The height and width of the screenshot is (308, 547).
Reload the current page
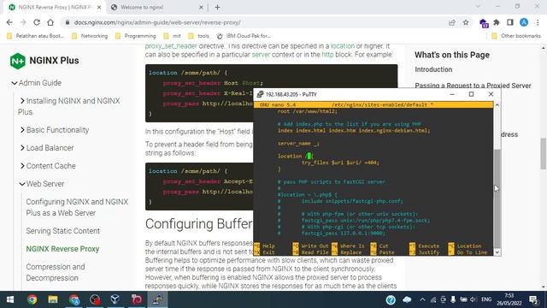click(37, 22)
